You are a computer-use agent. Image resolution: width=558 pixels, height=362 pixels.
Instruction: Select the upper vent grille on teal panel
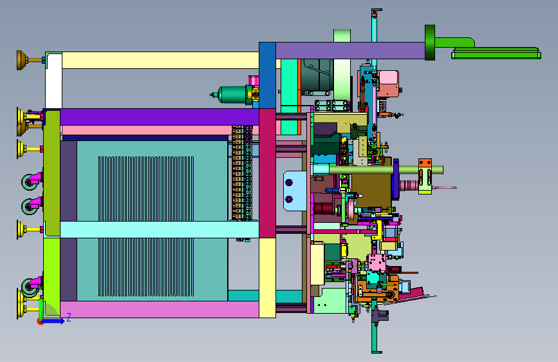(146, 189)
